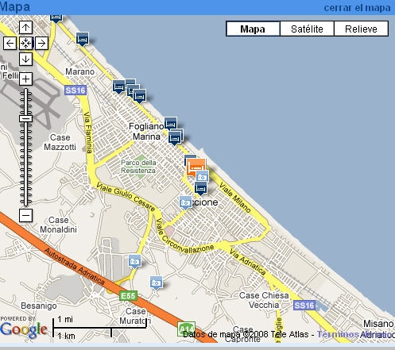Pan the map left with arrow button
This screenshot has height=350, width=395.
point(10,43)
